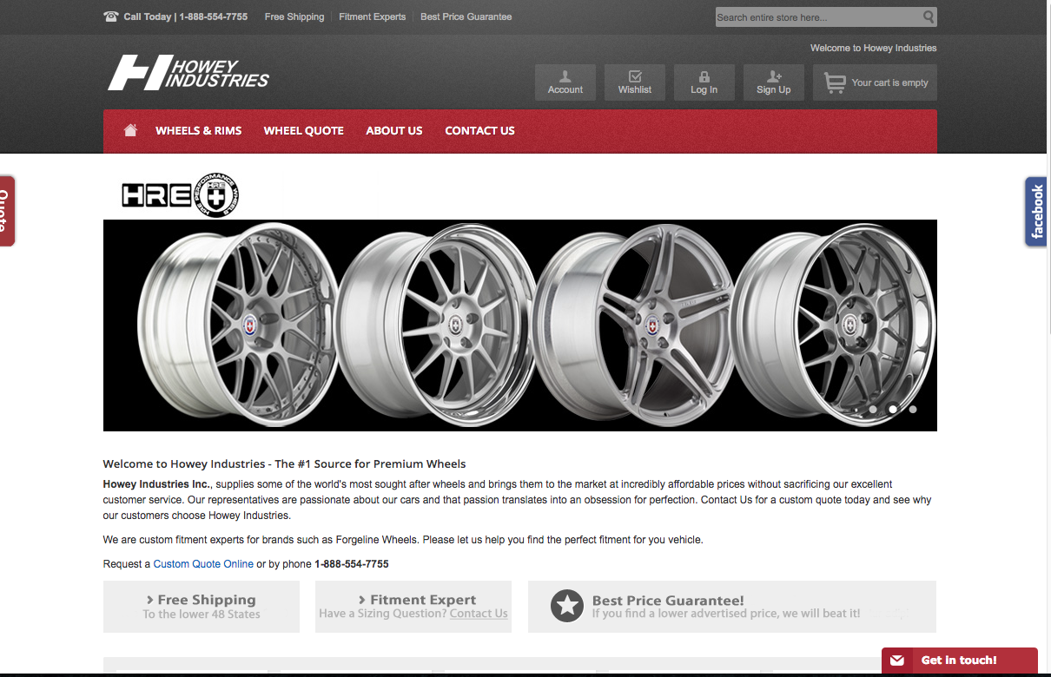Select the third slideshow dot
The image size is (1051, 677).
point(913,409)
